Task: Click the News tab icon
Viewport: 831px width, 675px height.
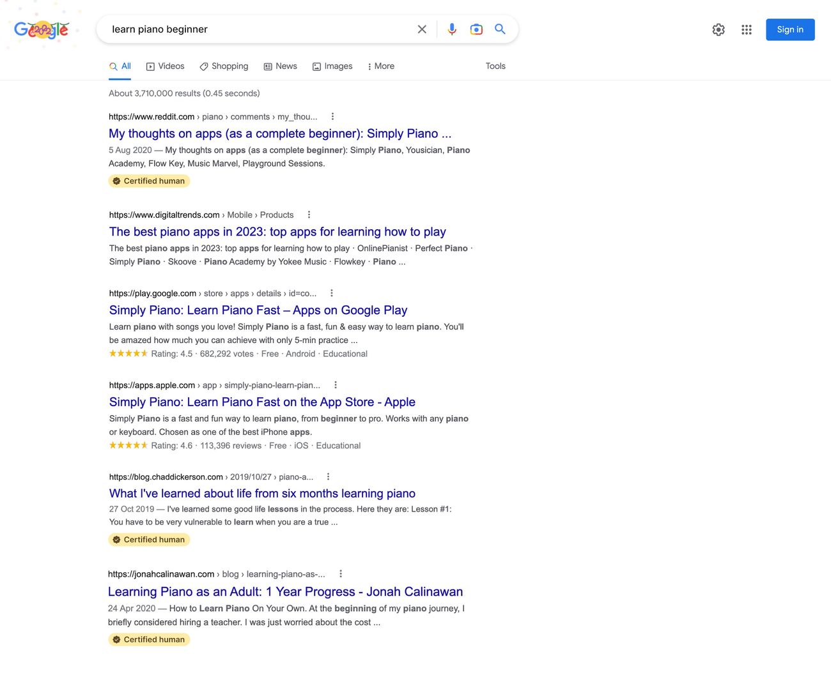Action: click(267, 66)
